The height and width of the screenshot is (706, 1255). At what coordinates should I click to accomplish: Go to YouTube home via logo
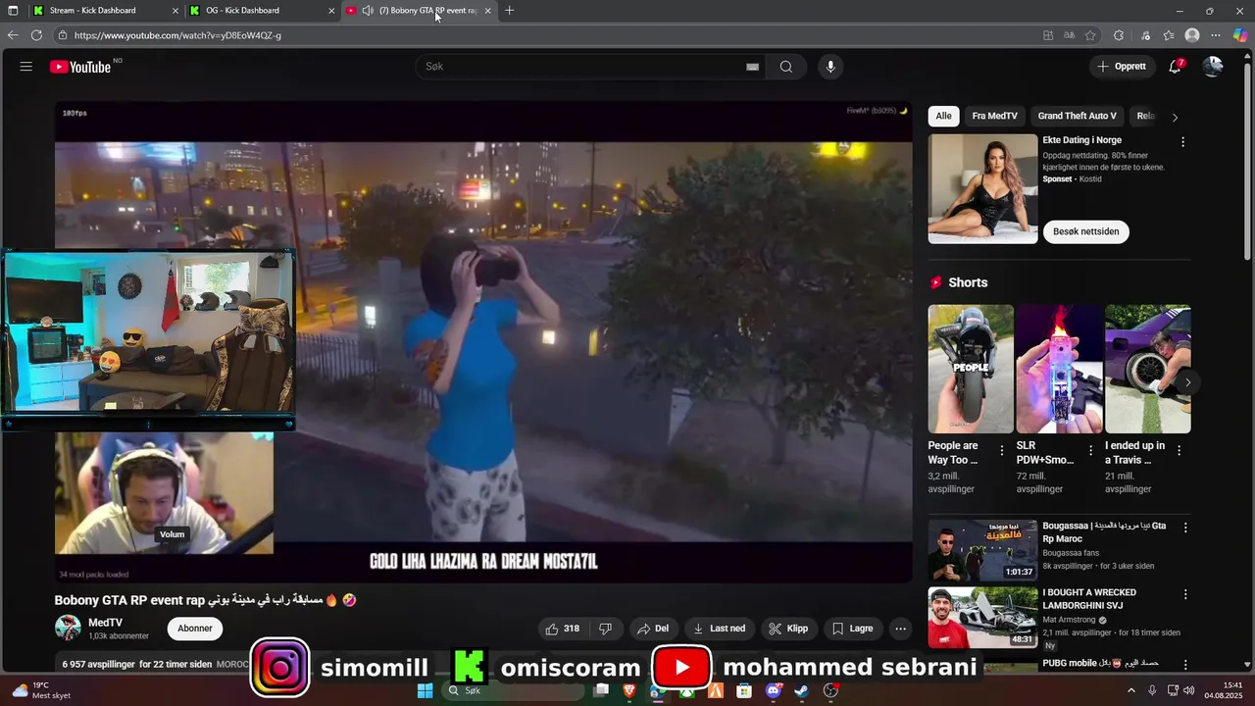[80, 67]
